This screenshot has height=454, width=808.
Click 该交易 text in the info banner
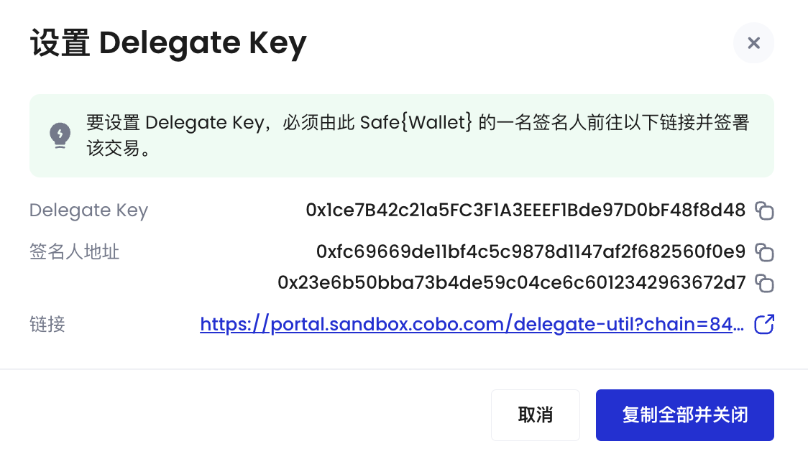113,148
